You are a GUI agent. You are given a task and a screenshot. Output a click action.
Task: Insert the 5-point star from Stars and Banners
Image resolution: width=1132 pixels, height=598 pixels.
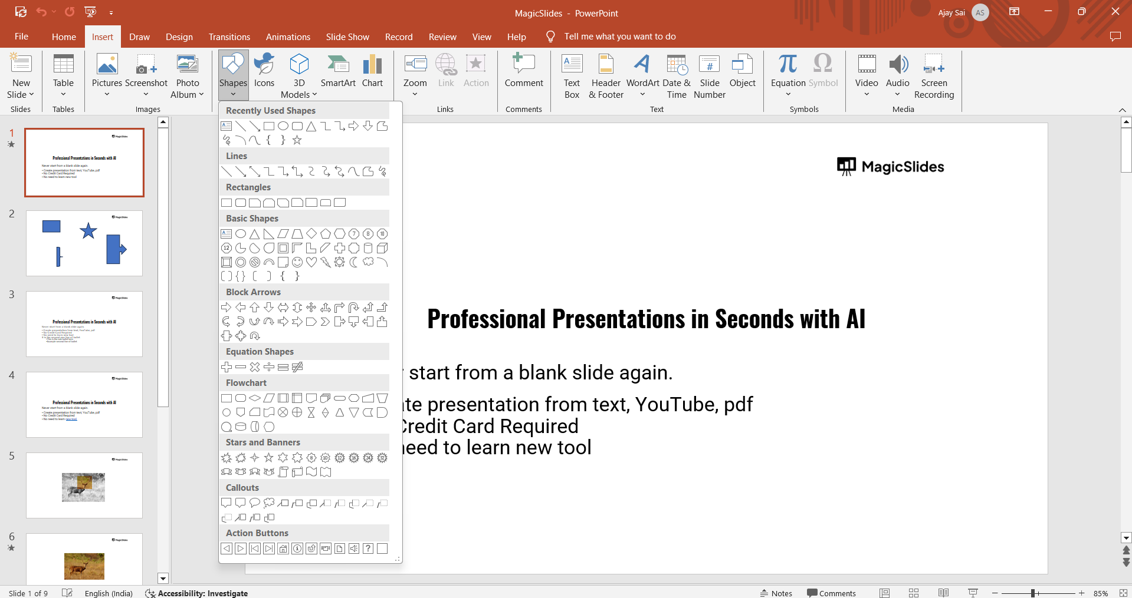pyautogui.click(x=269, y=458)
